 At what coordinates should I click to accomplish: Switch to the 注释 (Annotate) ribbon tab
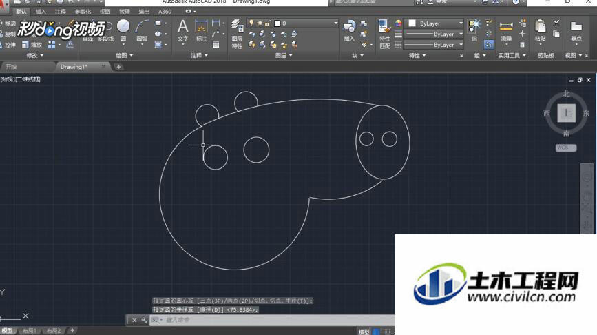pyautogui.click(x=60, y=12)
